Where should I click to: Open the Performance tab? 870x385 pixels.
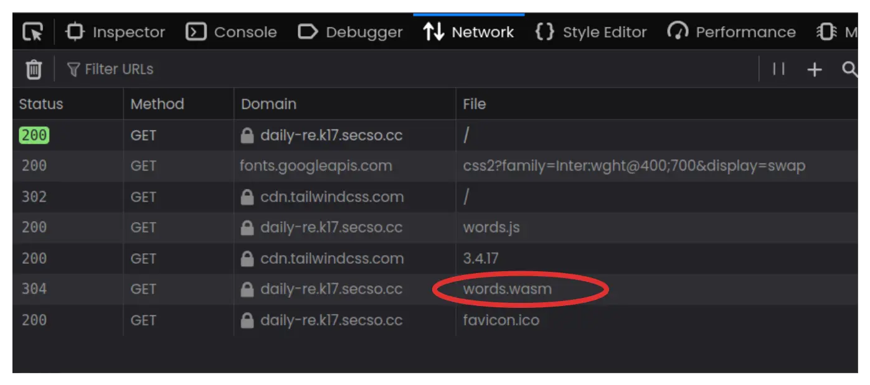point(732,32)
